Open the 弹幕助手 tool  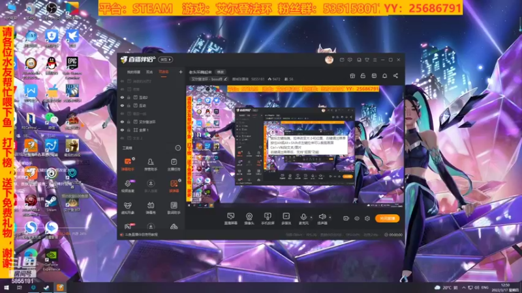point(127,165)
